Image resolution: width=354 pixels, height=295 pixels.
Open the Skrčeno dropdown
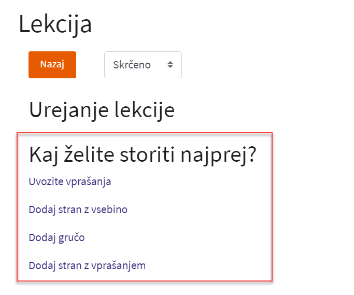click(x=143, y=65)
